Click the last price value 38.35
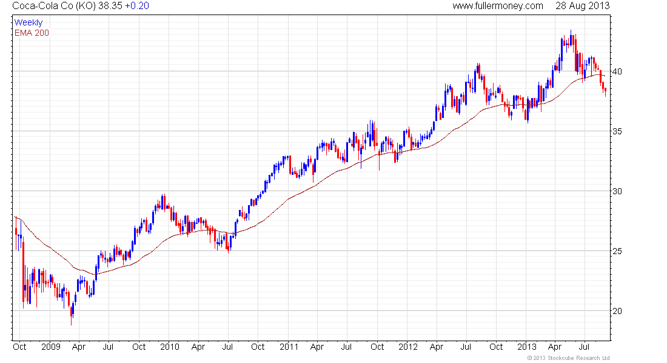 click(110, 6)
